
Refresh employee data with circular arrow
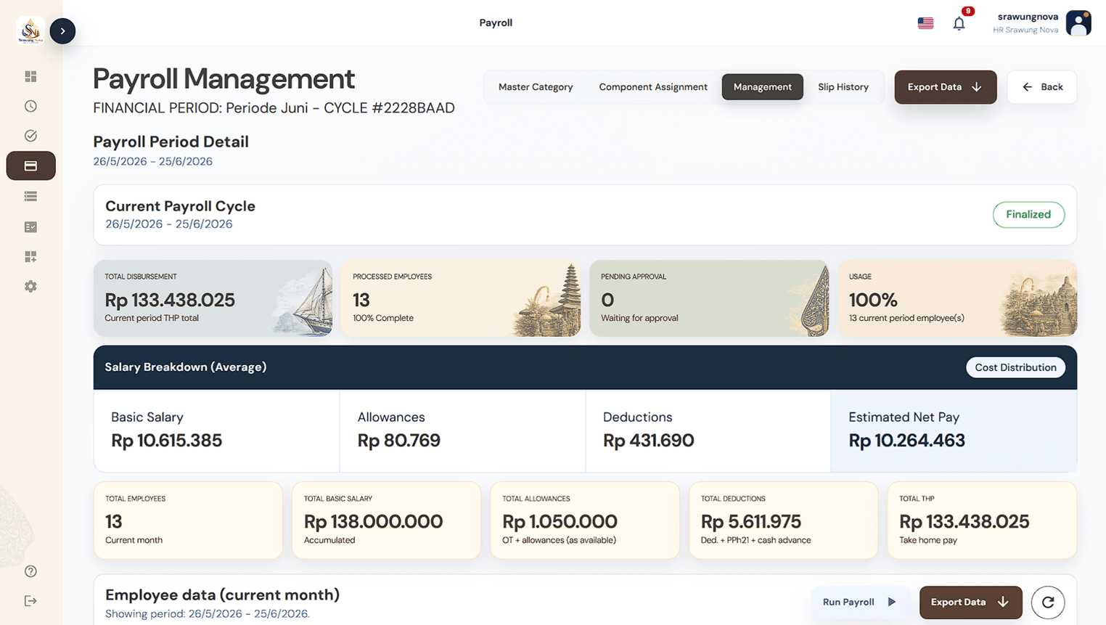tap(1048, 602)
